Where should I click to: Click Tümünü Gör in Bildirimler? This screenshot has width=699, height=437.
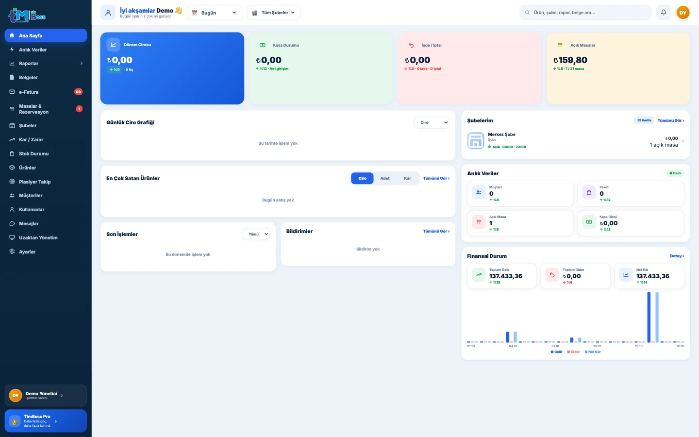[x=436, y=231]
